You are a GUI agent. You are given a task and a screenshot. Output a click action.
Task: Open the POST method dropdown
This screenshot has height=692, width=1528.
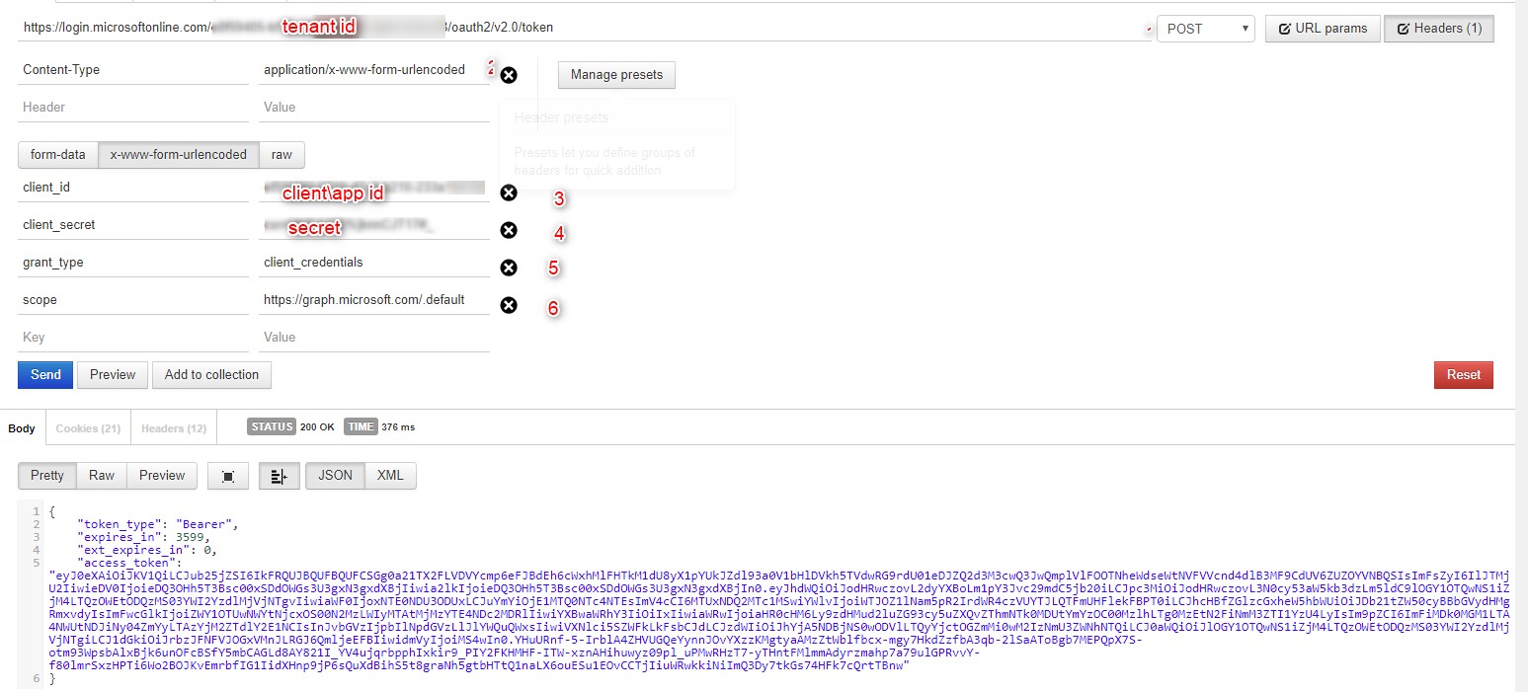click(x=1205, y=29)
